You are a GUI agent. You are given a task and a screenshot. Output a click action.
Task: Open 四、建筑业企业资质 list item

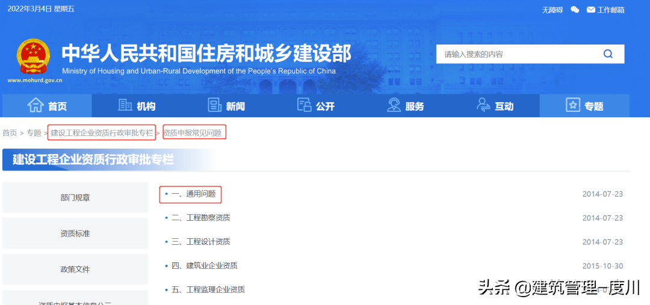[205, 266]
